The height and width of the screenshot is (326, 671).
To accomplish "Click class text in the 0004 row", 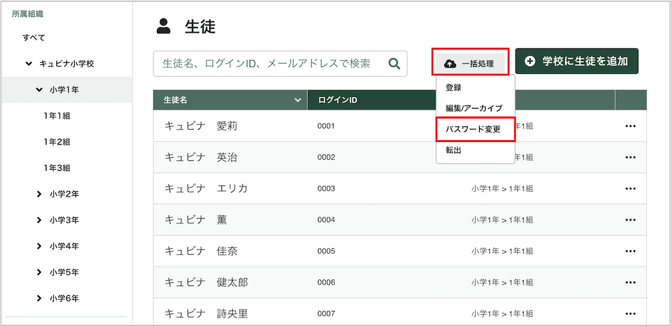I will pyautogui.click(x=502, y=219).
